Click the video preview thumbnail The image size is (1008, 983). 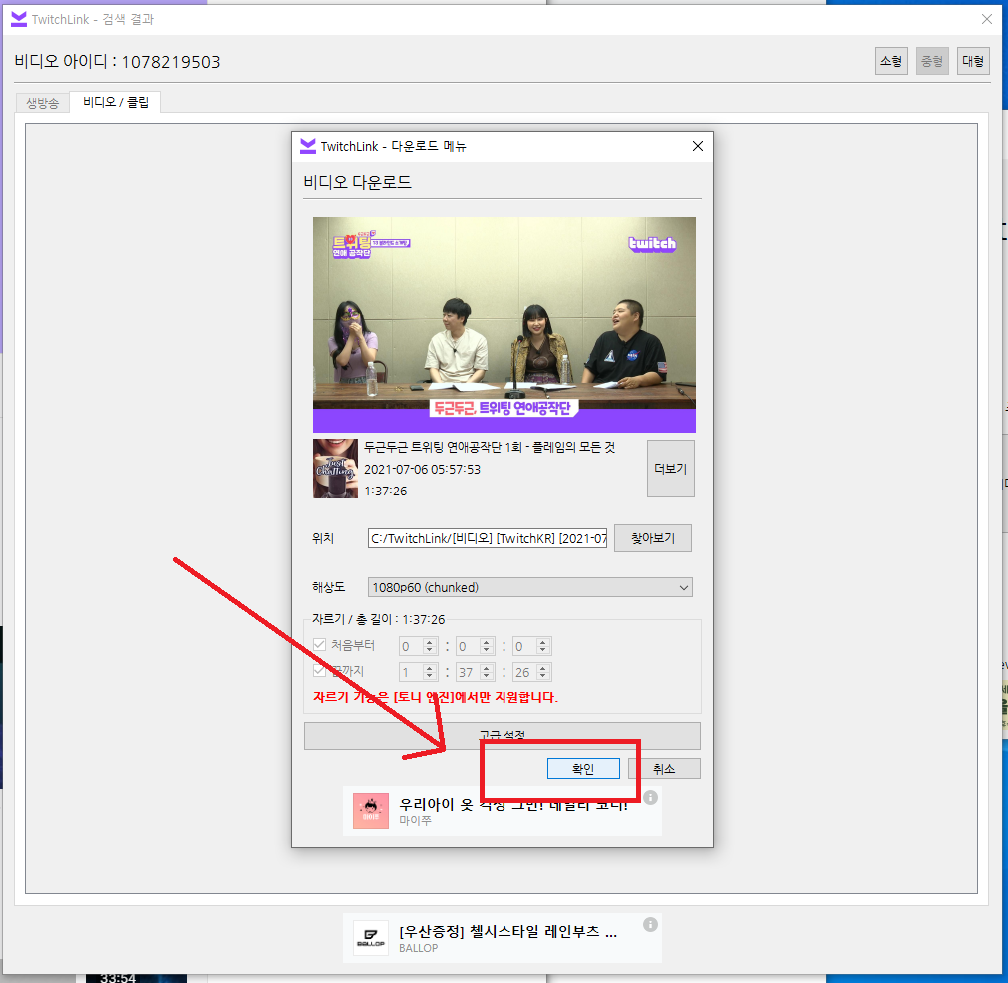504,324
